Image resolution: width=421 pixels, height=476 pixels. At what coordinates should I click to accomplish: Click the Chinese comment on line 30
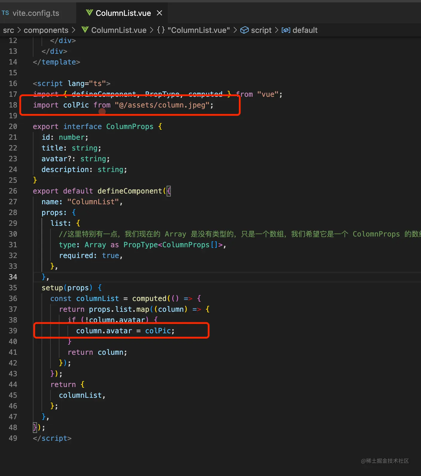pyautogui.click(x=240, y=234)
